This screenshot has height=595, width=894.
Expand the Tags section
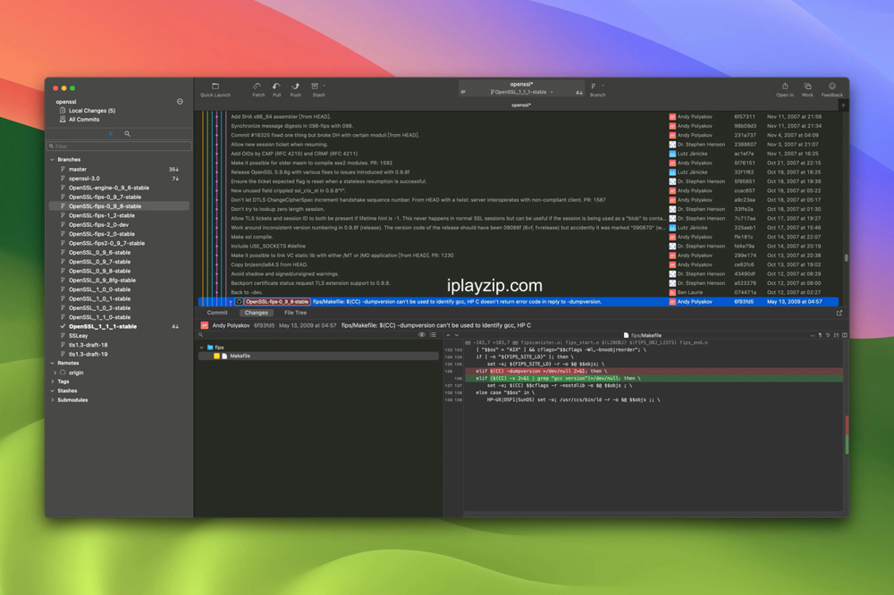[53, 381]
